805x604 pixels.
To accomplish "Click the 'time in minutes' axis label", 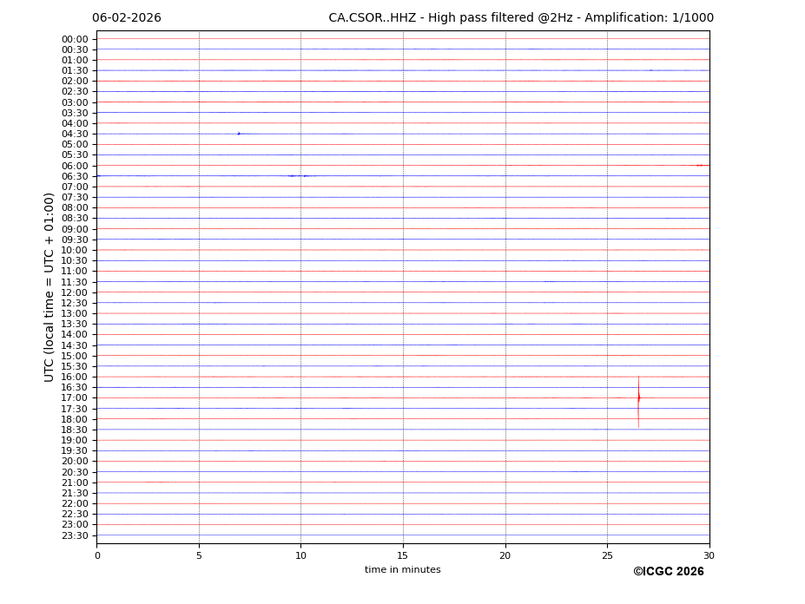I will coord(402,570).
